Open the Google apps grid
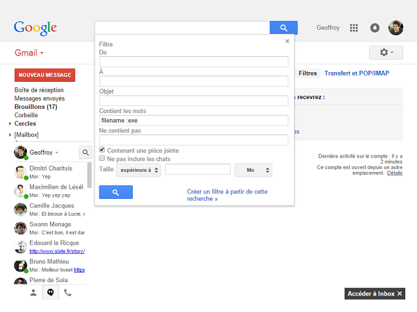The width and height of the screenshot is (417, 312). pyautogui.click(x=354, y=28)
